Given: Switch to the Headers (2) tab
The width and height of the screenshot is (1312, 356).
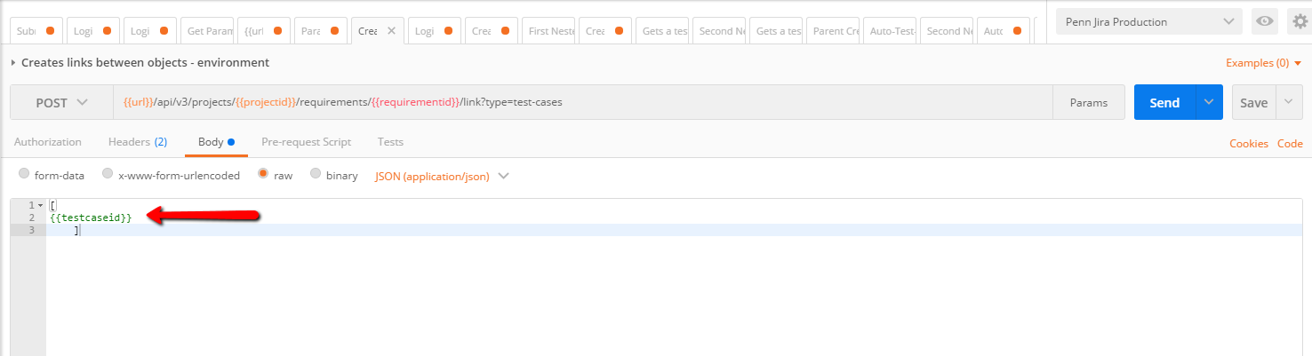Looking at the screenshot, I should pos(137,142).
